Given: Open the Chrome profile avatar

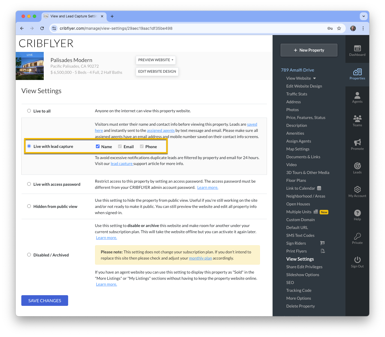Looking at the screenshot, I should [x=353, y=28].
